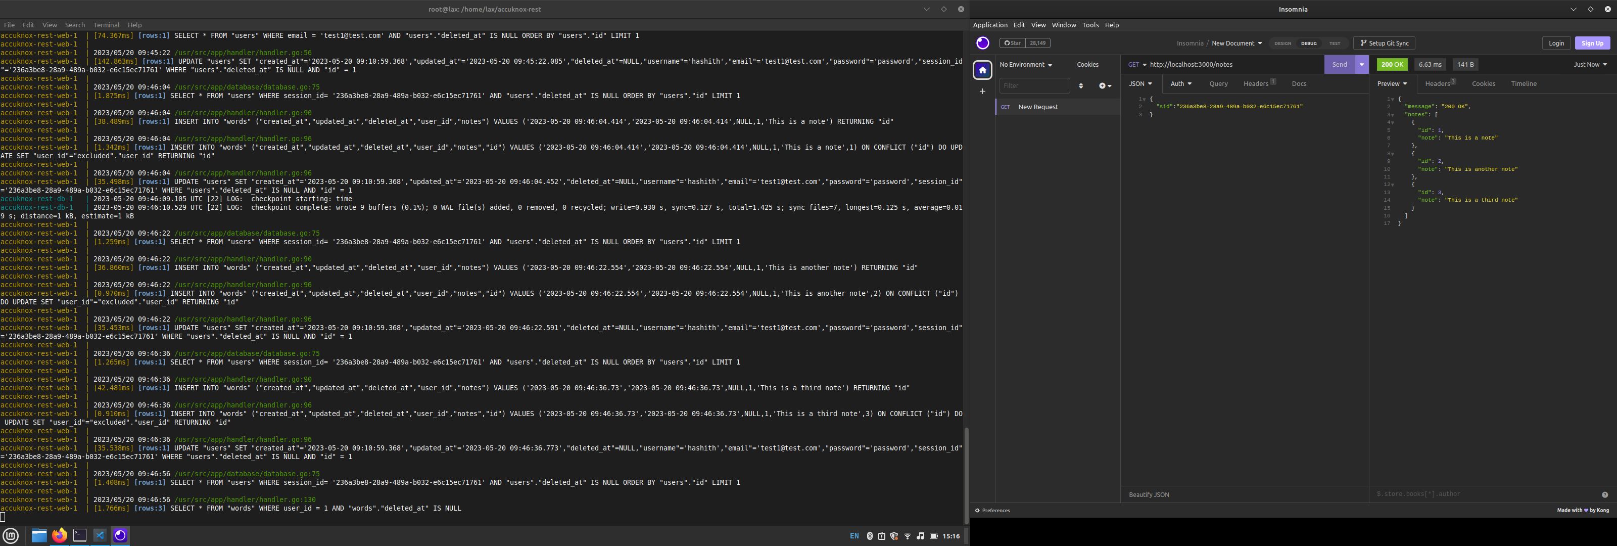The width and height of the screenshot is (1617, 546).
Task: Open Preferences gear at bottom left
Action: coord(992,510)
